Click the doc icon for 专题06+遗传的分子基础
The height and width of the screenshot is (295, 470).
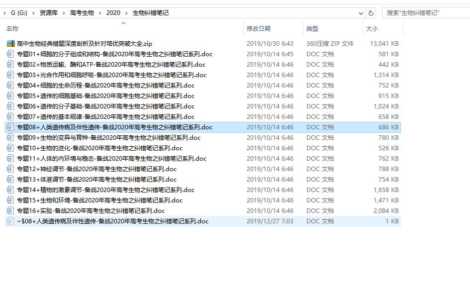(10, 106)
